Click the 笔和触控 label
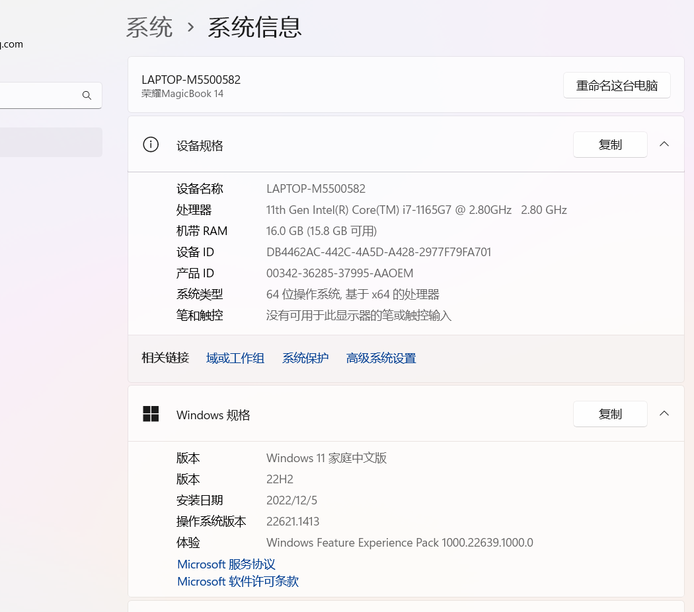 point(200,316)
